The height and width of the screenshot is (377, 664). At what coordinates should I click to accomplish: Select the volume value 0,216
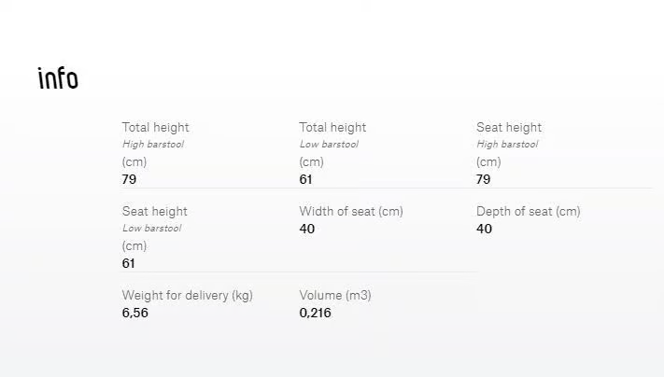point(315,314)
